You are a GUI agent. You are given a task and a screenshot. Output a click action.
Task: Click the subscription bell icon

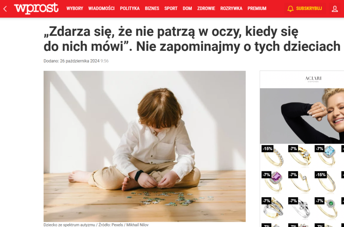coord(290,9)
